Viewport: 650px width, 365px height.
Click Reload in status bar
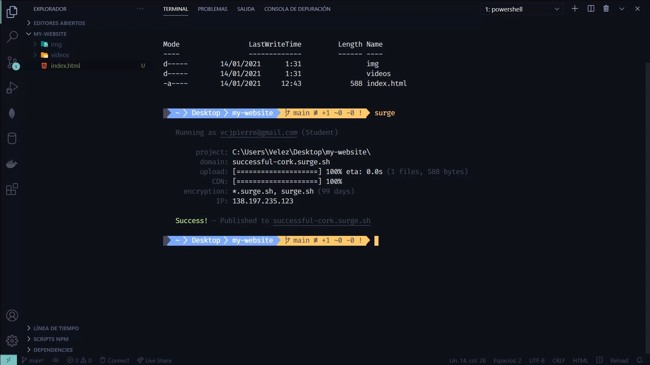click(619, 360)
